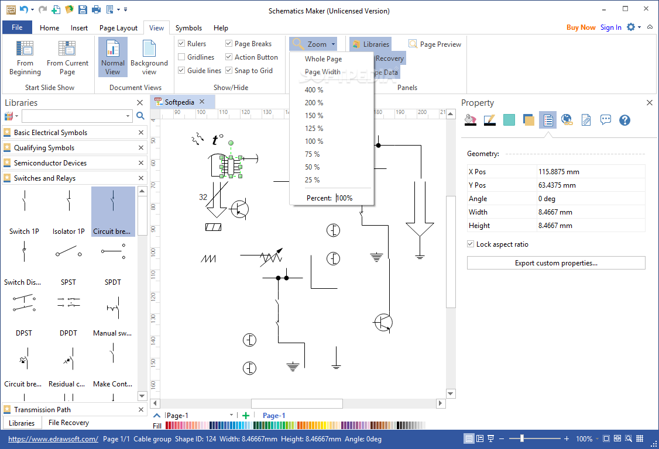
Task: Toggle the Libraries panel button
Action: click(370, 44)
